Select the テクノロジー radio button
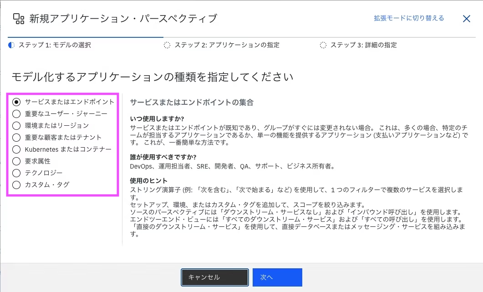This screenshot has height=292, width=483. (x=17, y=173)
